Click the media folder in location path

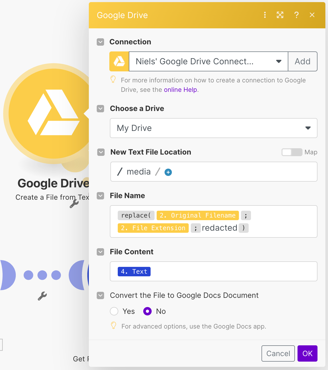(139, 172)
